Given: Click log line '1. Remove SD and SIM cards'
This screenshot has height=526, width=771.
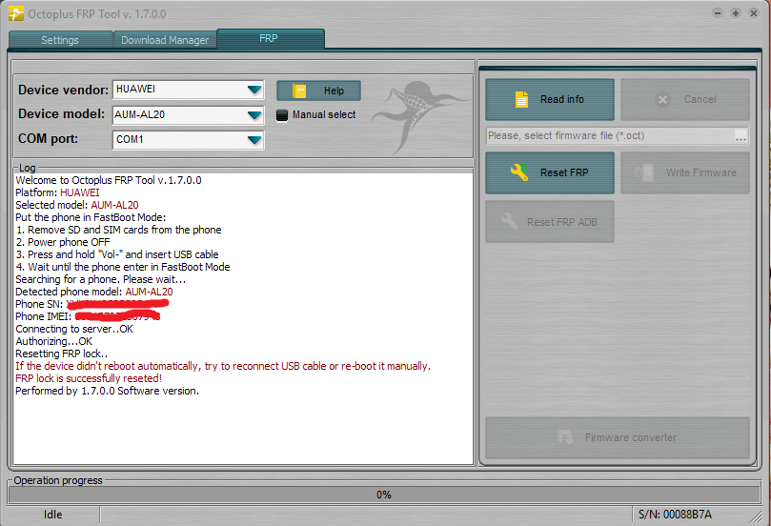Looking at the screenshot, I should click(118, 230).
